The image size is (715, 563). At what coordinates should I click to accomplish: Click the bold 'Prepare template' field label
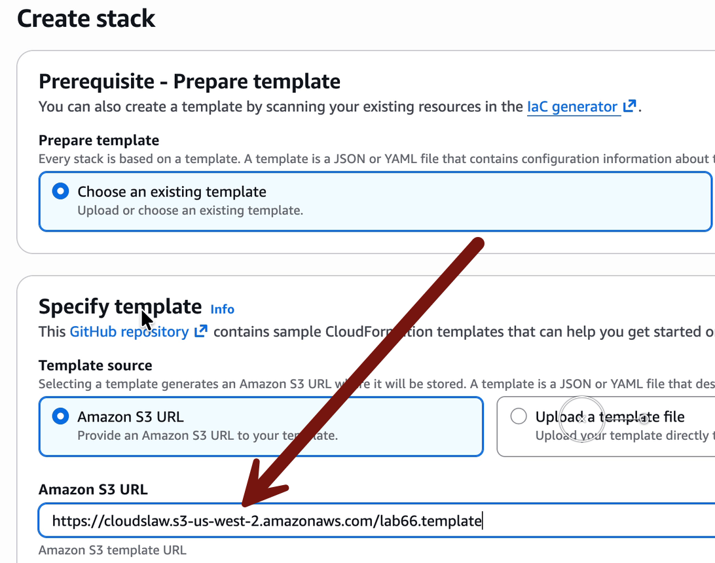coord(99,140)
